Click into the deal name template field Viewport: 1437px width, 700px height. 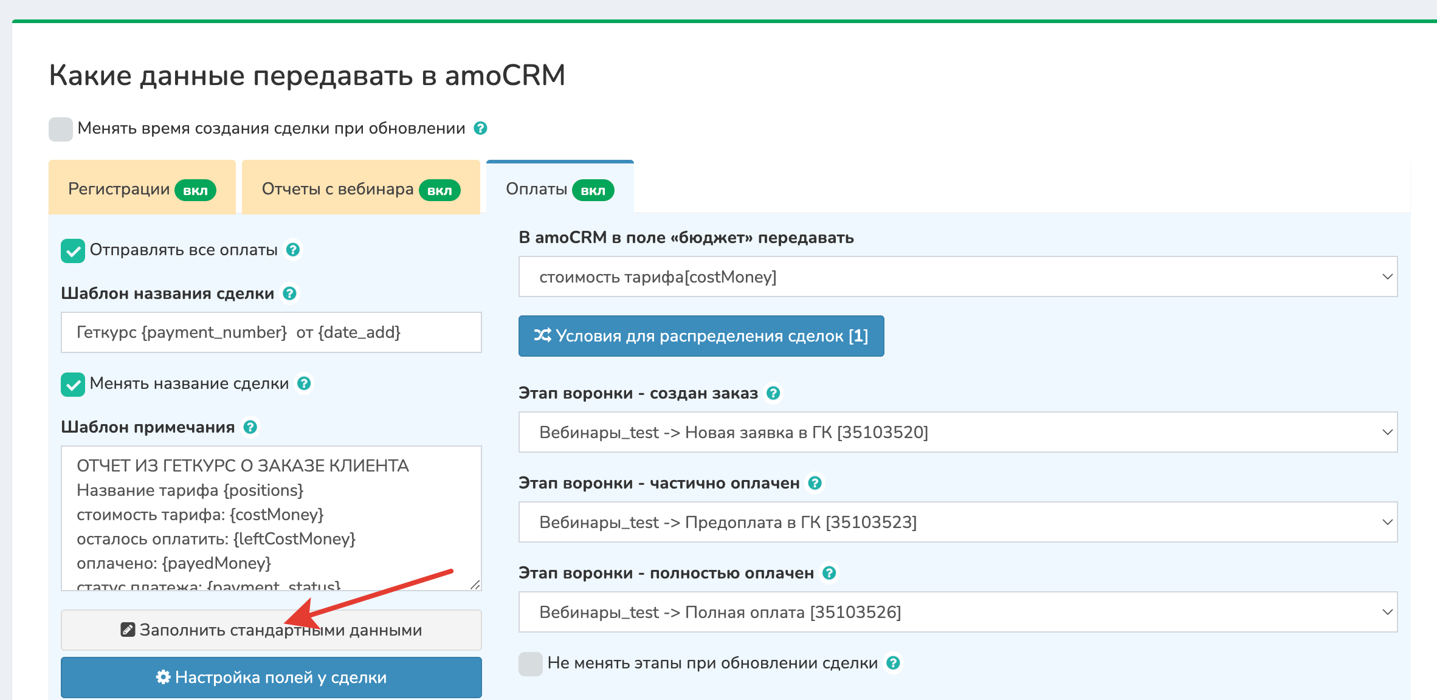(271, 332)
